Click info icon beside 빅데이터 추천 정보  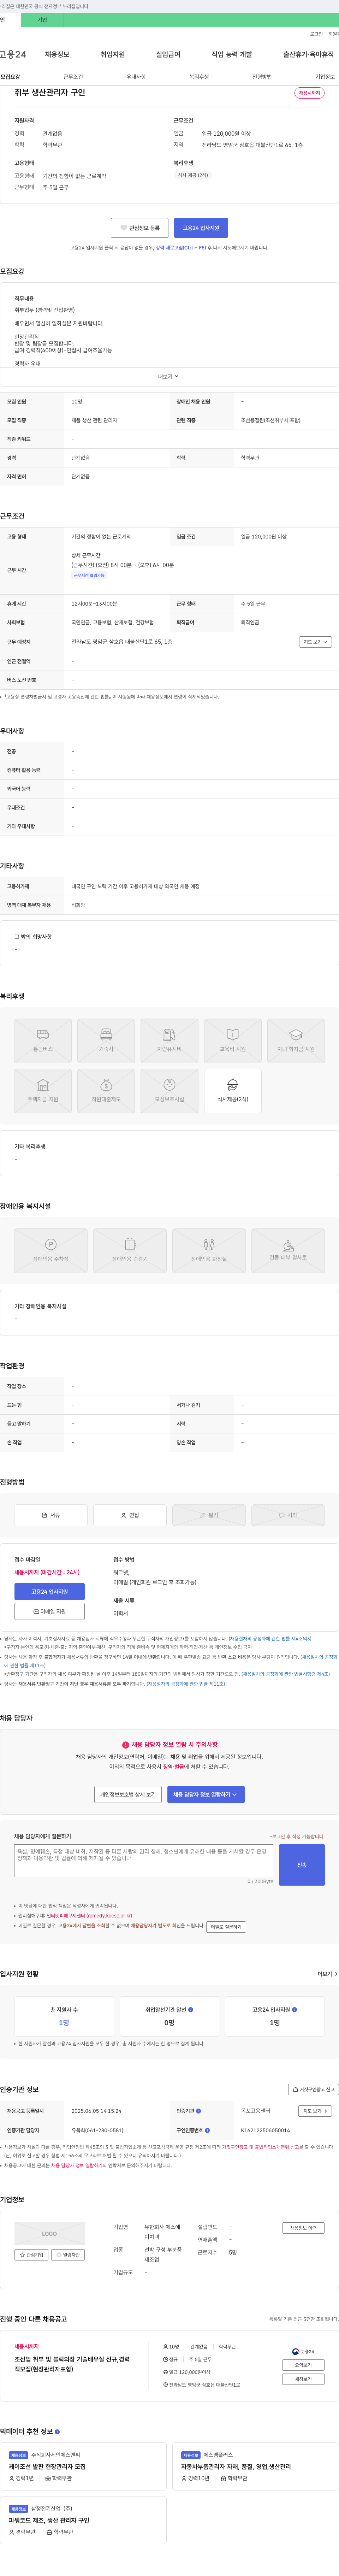coord(57,2431)
